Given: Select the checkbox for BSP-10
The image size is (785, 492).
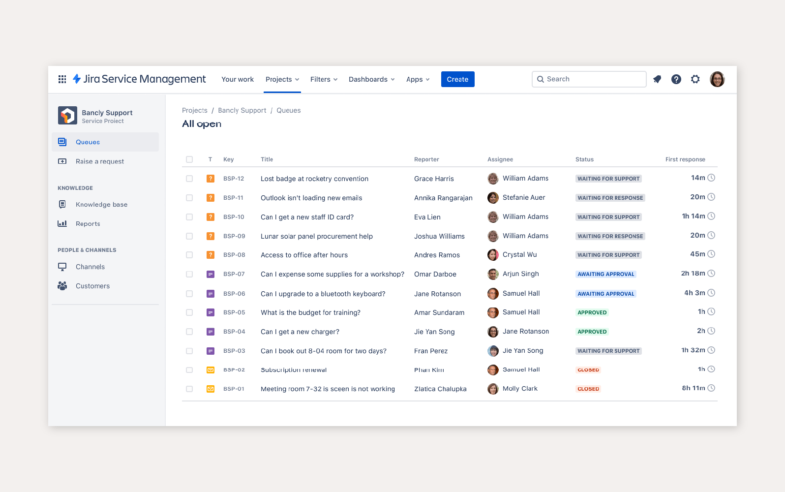Looking at the screenshot, I should 189,217.
